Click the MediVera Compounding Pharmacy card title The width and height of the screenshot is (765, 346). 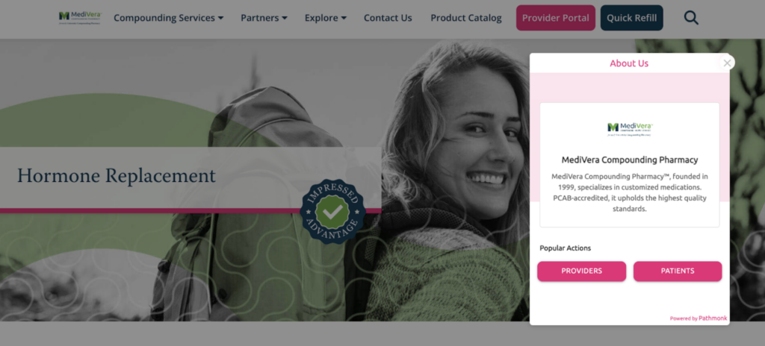(629, 160)
